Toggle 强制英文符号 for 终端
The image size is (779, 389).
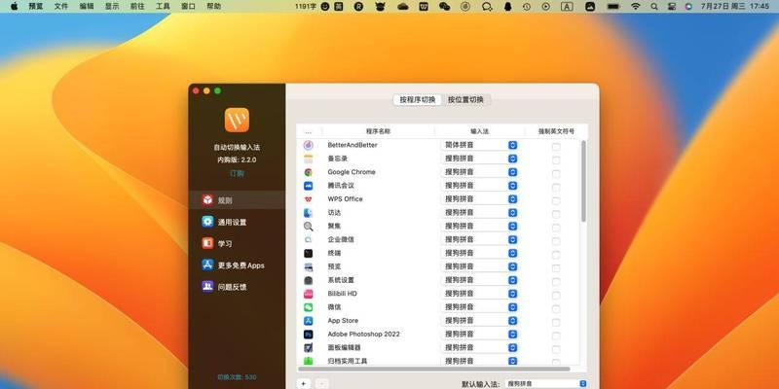click(556, 255)
